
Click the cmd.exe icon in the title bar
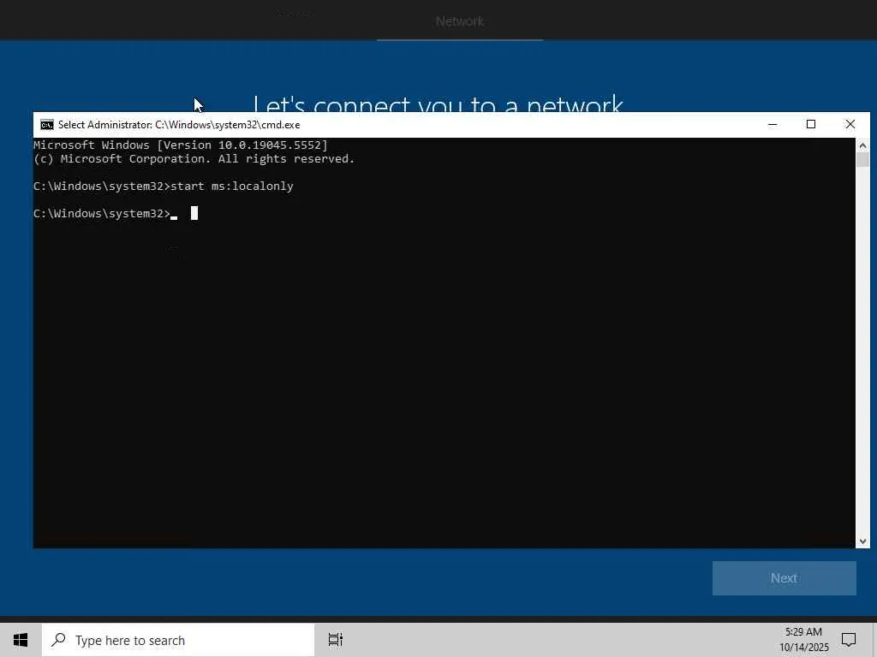click(47, 125)
